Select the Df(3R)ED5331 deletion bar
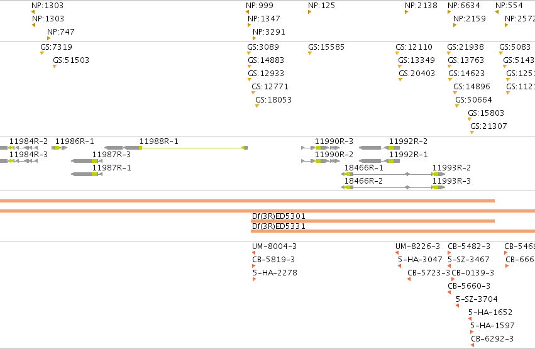Image resolution: width=535 pixels, height=349 pixels. pos(393,231)
